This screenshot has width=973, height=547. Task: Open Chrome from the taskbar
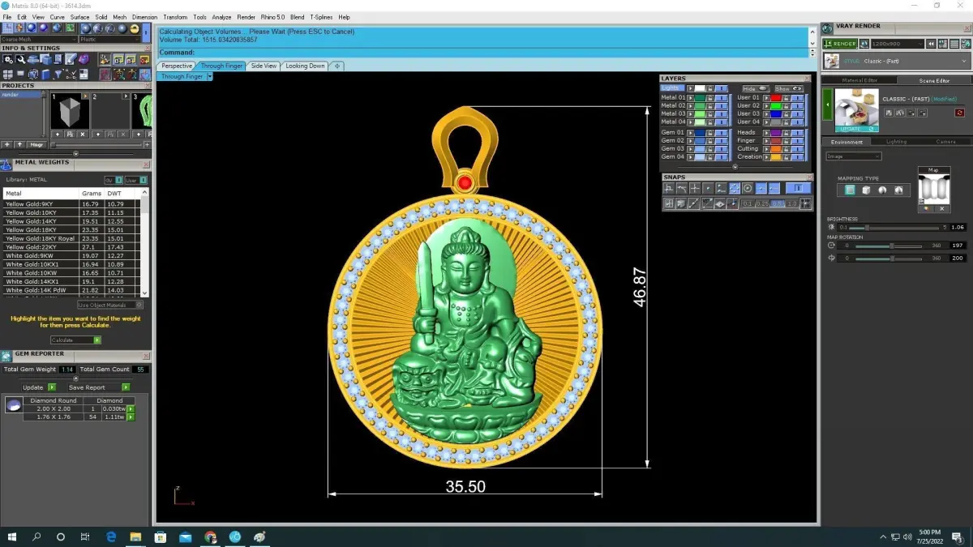tap(210, 536)
